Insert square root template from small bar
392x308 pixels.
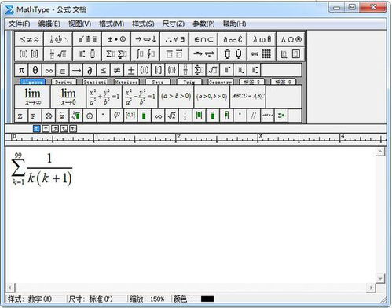pyautogui.click(x=213, y=70)
